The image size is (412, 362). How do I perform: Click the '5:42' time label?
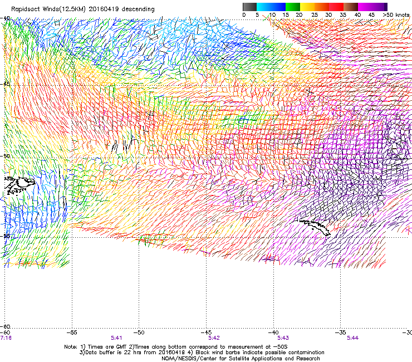pyautogui.click(x=214, y=338)
